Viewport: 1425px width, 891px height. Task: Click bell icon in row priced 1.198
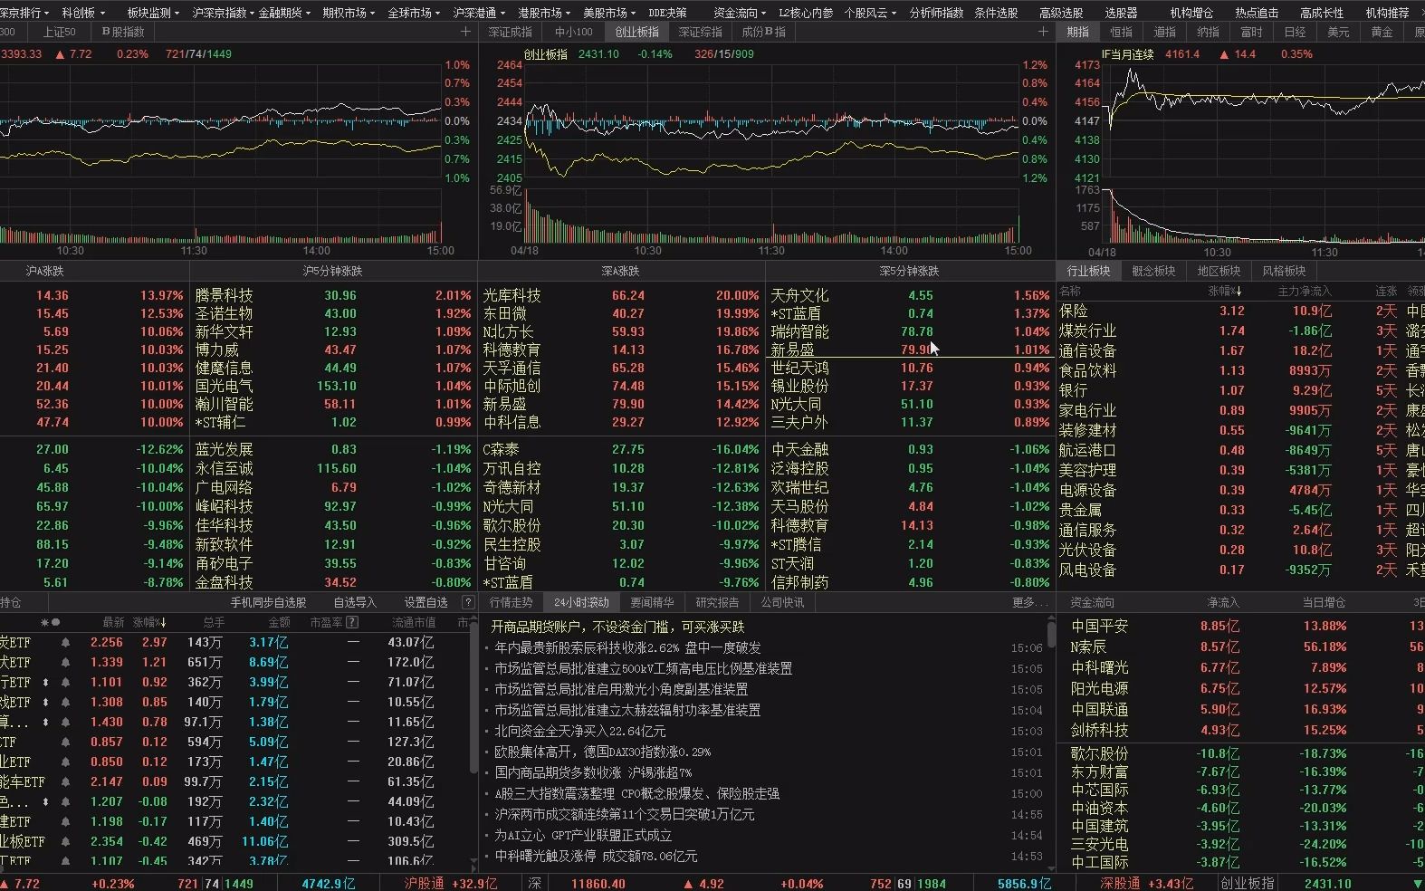coord(66,821)
